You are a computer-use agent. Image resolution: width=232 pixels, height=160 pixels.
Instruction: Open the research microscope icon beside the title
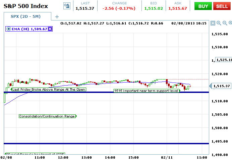[x=67, y=6]
